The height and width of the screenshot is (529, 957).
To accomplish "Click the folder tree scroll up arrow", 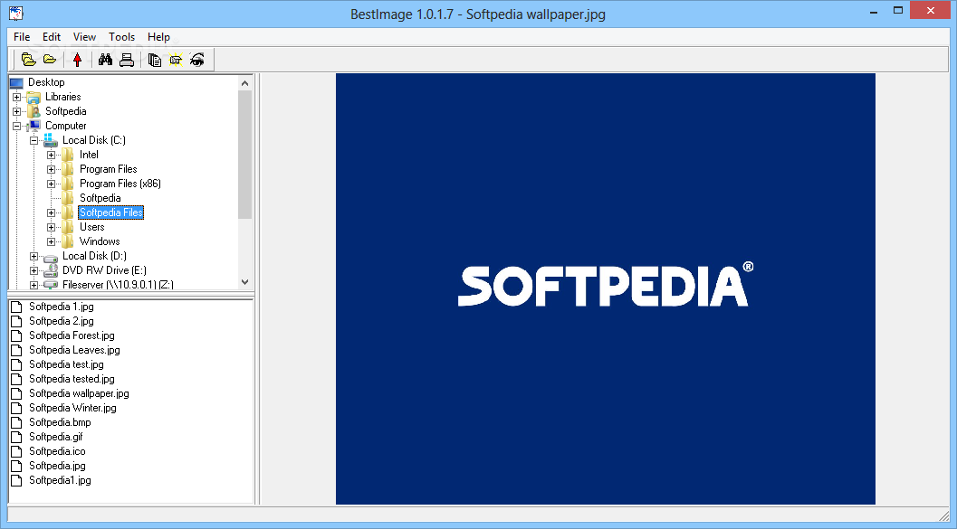I will pyautogui.click(x=244, y=83).
